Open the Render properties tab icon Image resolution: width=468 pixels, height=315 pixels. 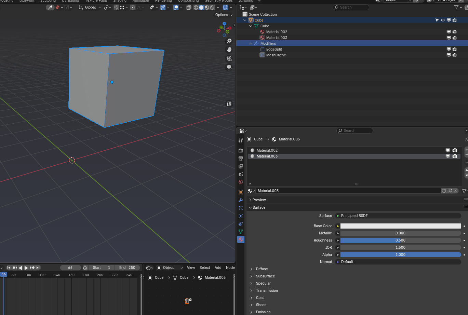pos(241,151)
